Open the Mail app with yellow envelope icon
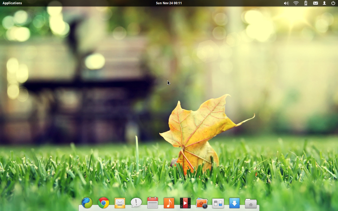This screenshot has width=338, height=211. [120, 203]
